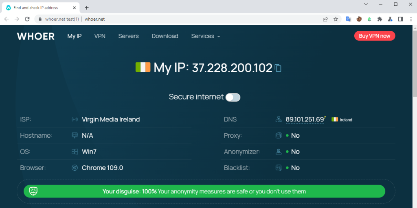Click the Hostname N/A value

[x=88, y=136]
